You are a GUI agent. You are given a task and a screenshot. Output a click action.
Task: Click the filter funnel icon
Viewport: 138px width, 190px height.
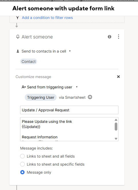[x=18, y=18]
